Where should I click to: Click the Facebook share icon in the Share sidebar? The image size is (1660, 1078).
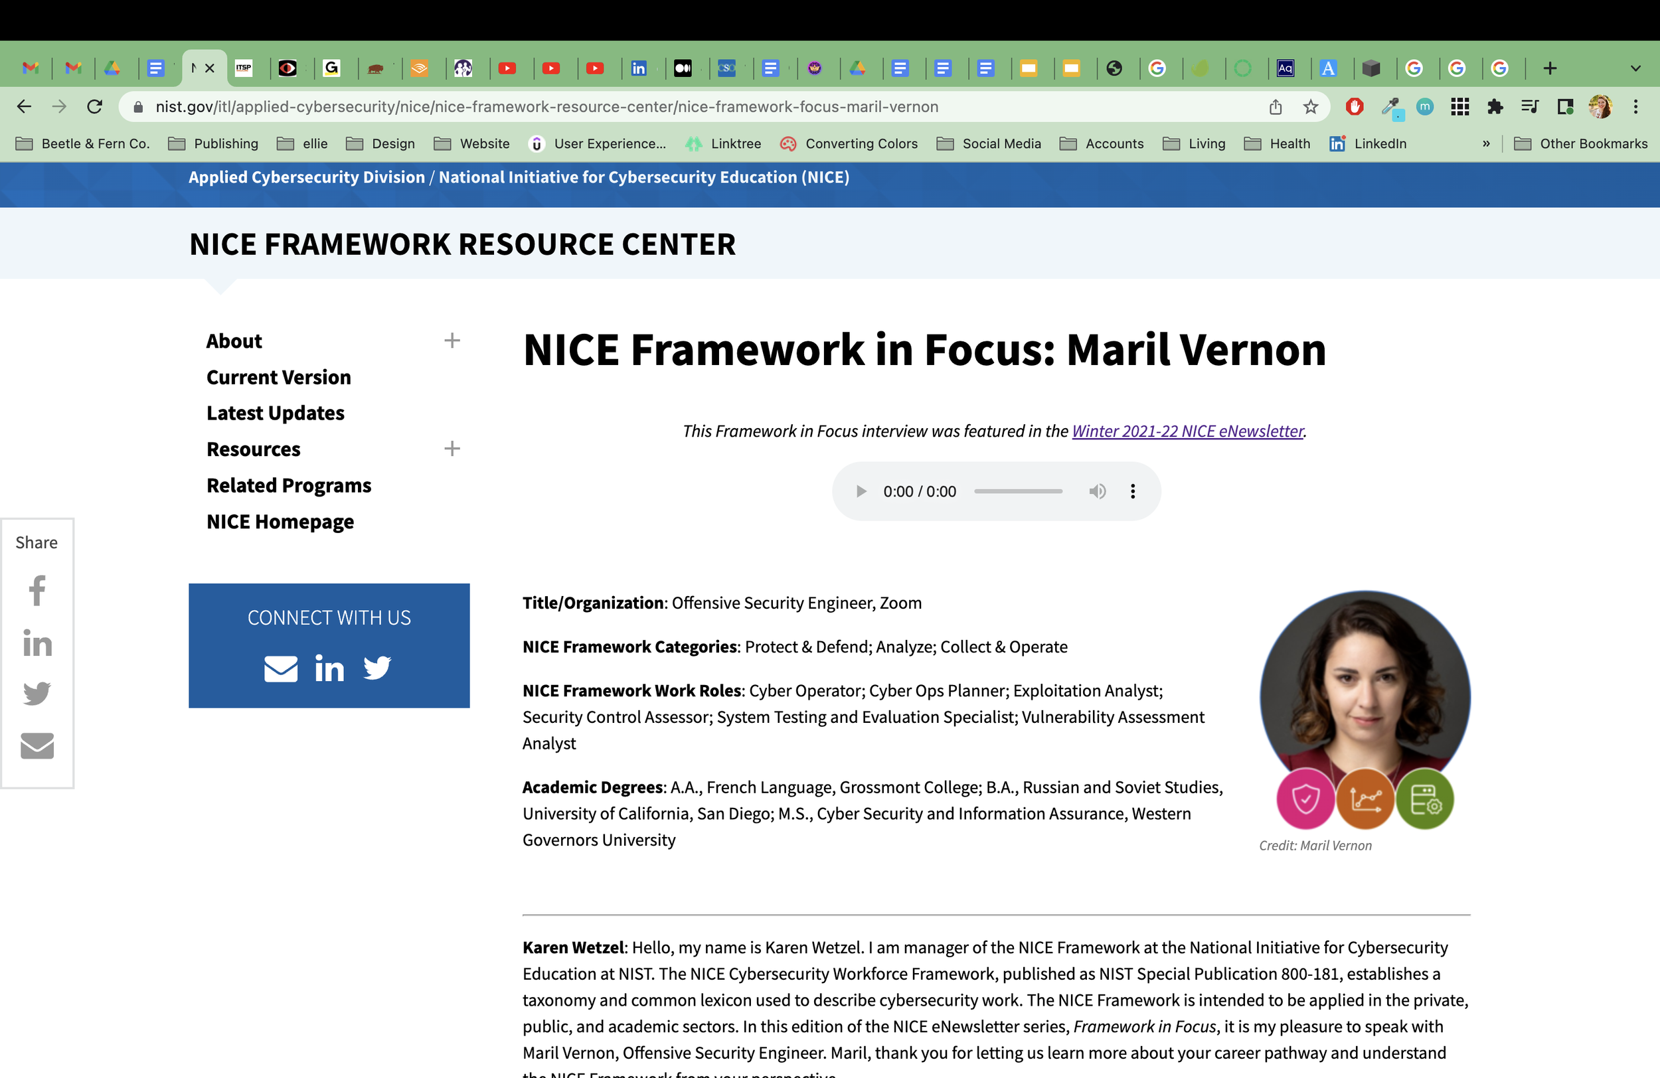[x=37, y=592]
